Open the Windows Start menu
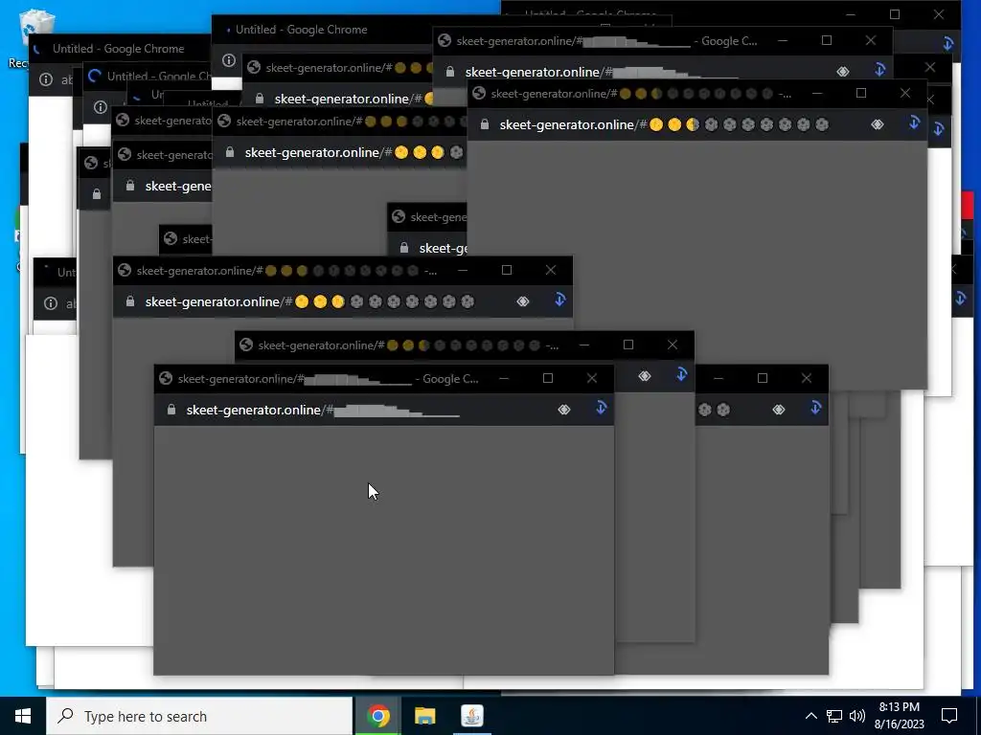Screen dimensions: 981x735 point(23,716)
